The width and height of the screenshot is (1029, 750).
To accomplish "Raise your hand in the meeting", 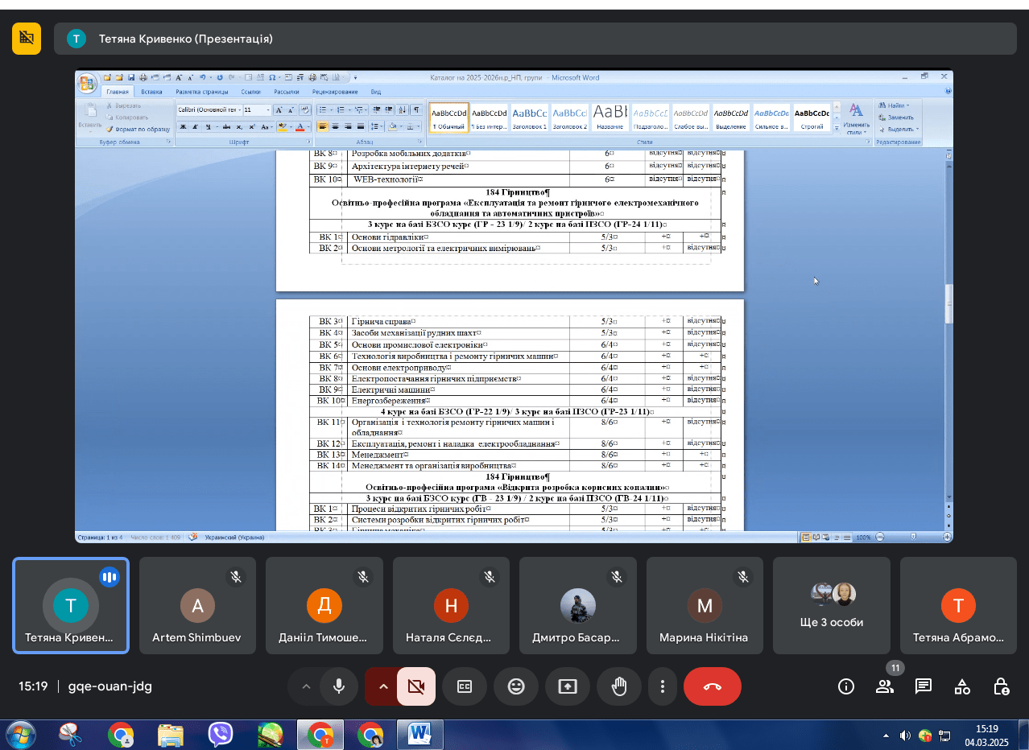I will [619, 686].
